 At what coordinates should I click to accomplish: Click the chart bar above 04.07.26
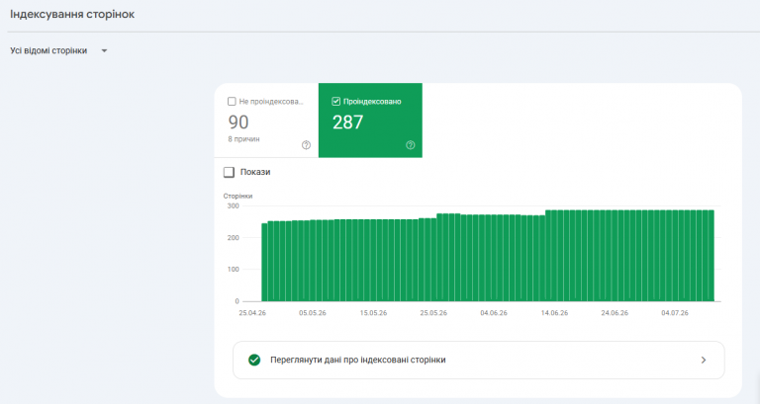coord(675,256)
